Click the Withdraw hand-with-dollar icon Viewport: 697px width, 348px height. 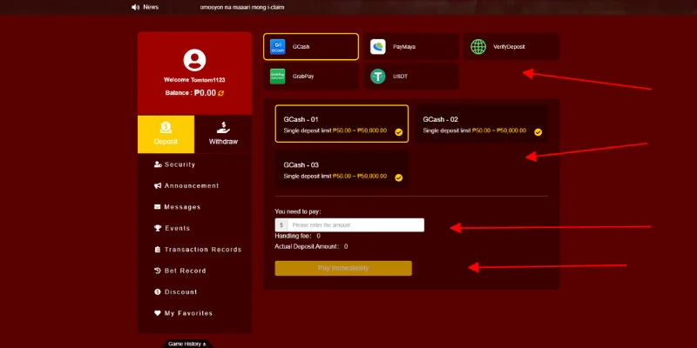[223, 128]
